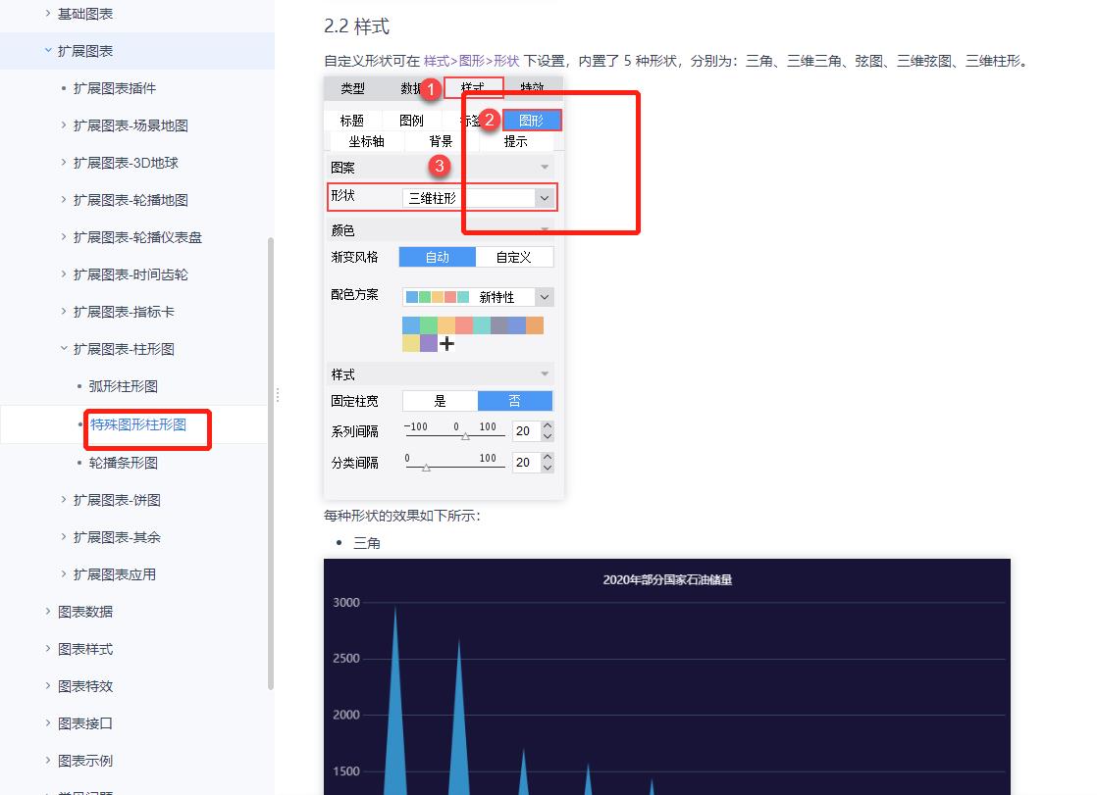Expand the 扩展图表应用 chevron

64,574
